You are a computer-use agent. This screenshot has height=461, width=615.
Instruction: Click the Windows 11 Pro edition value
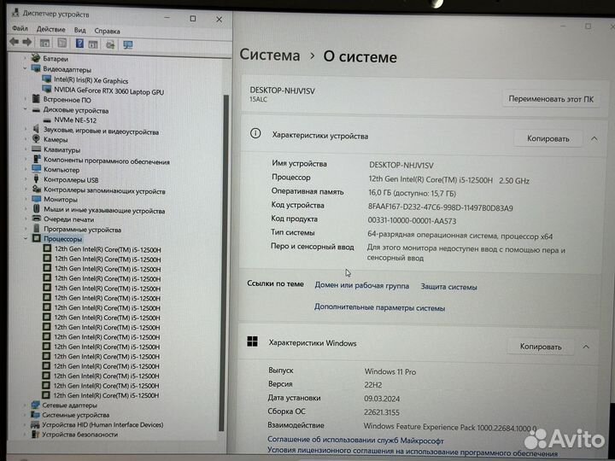389,371
